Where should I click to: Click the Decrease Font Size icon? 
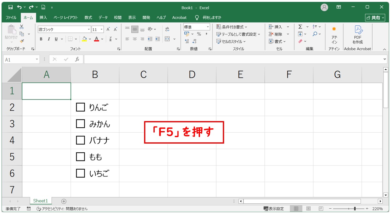coord(115,29)
